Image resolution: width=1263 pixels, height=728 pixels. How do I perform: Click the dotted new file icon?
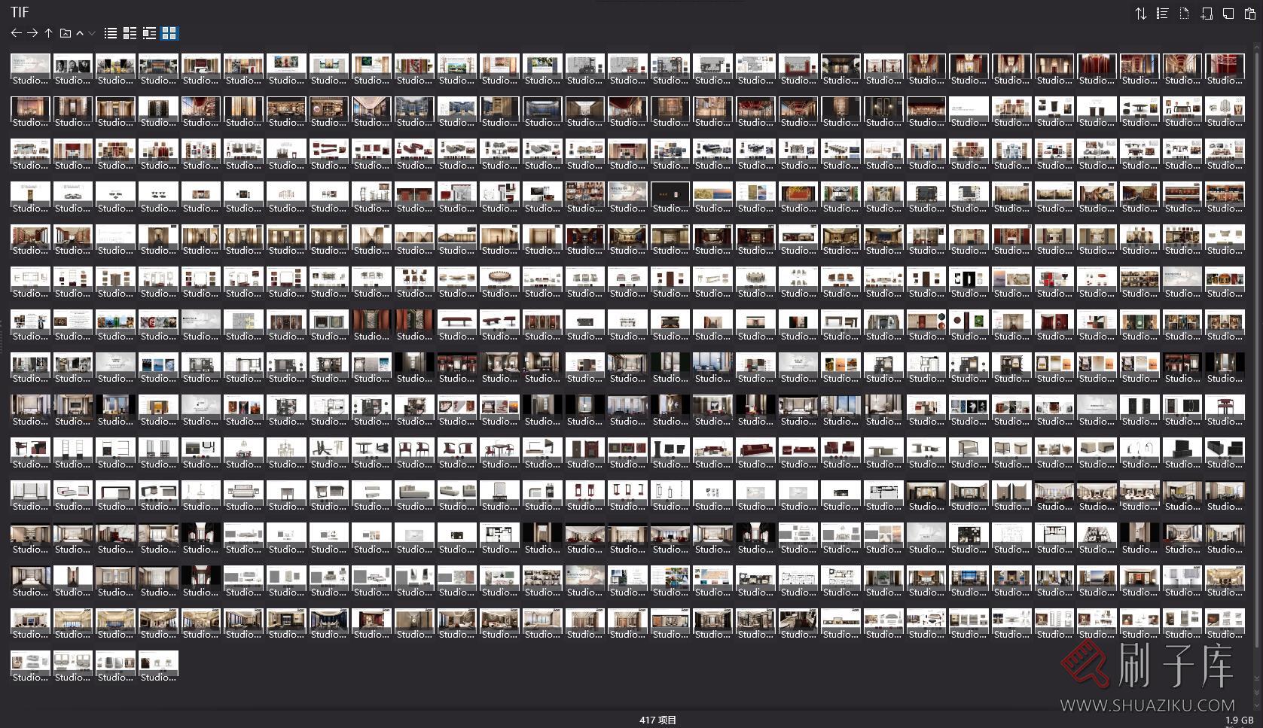pos(1184,14)
